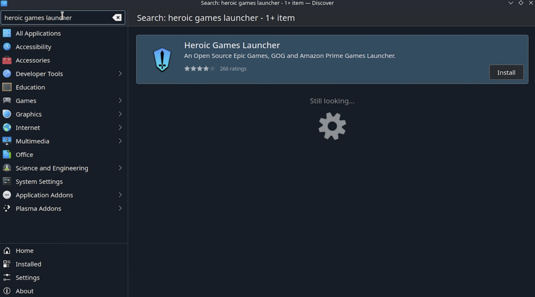This screenshot has width=535, height=297.
Task: Click the Heroic Games Launcher description text
Action: pos(290,56)
